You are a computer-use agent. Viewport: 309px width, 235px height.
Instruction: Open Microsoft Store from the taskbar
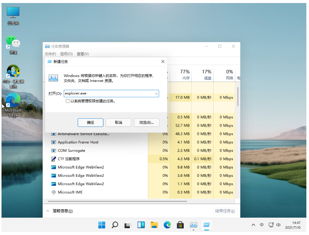180,225
